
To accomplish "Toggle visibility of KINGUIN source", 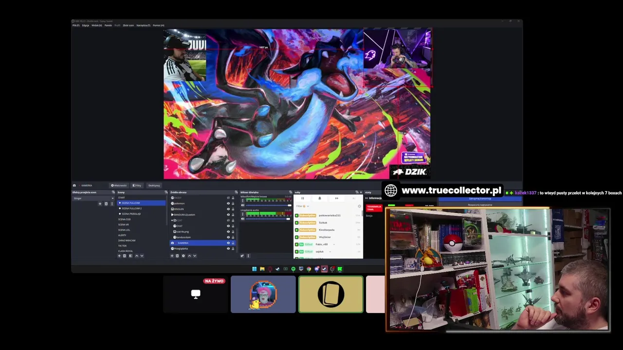I will 228,209.
